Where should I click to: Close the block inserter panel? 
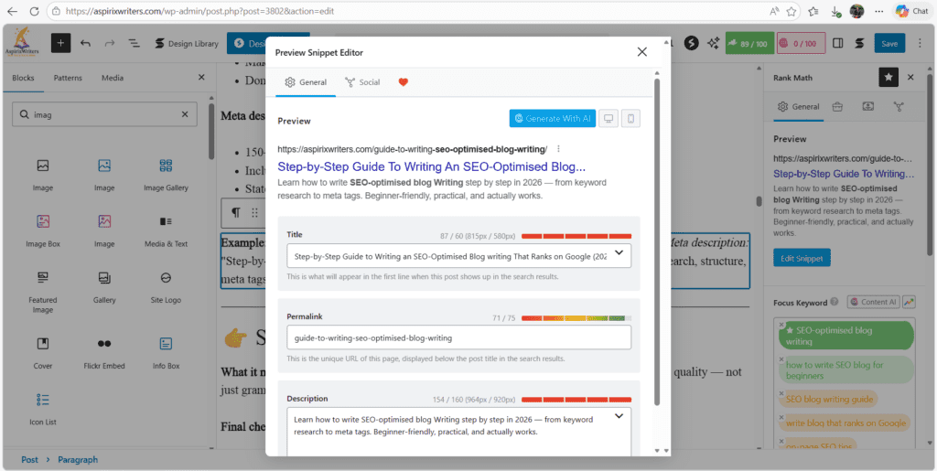(201, 77)
